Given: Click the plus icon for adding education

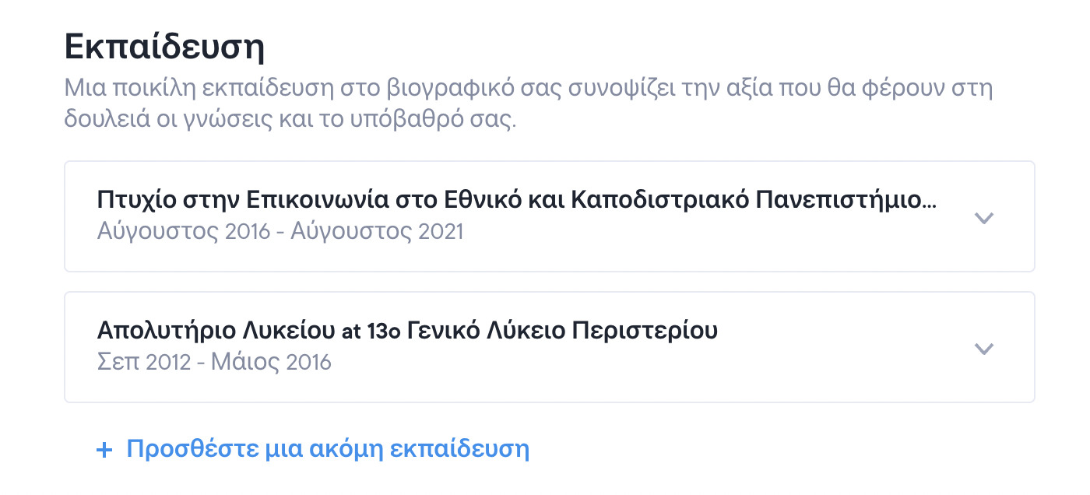Looking at the screenshot, I should click(104, 450).
